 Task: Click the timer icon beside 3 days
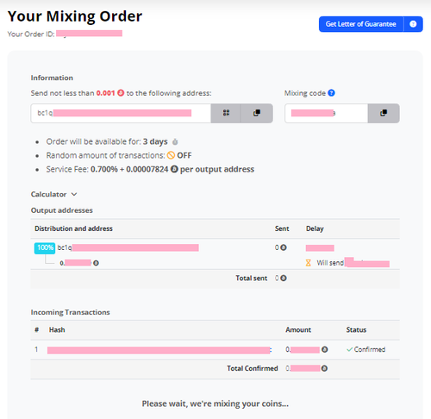(x=175, y=141)
